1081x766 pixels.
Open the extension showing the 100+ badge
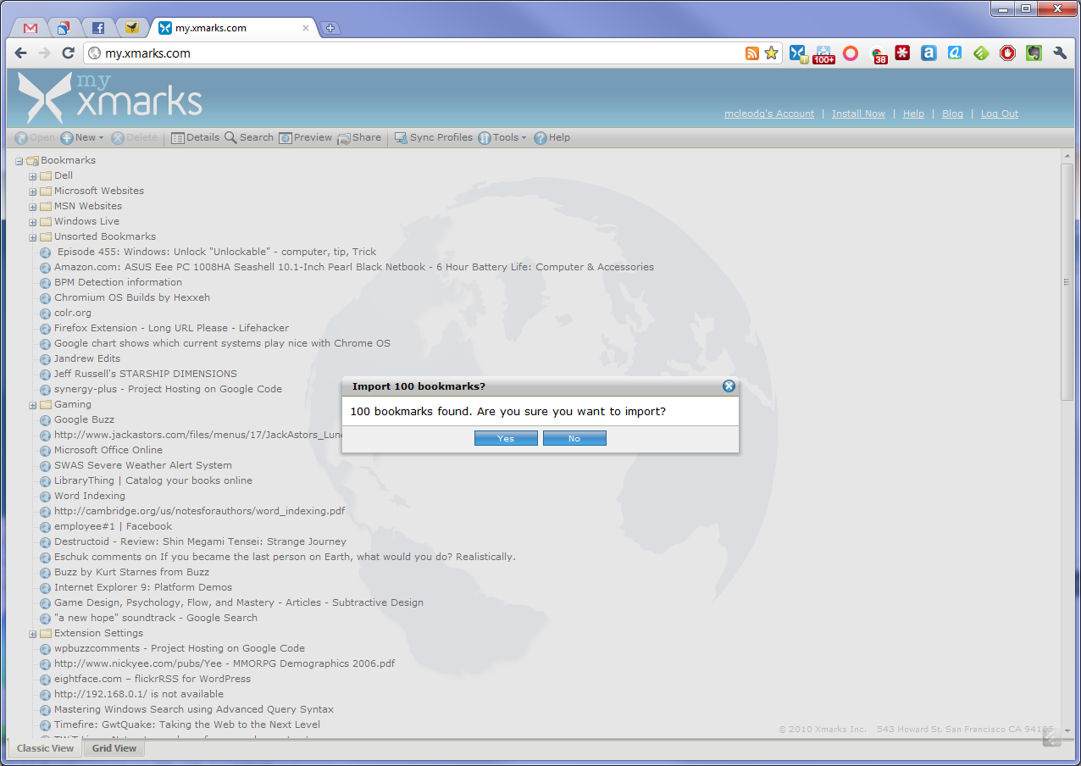[823, 53]
